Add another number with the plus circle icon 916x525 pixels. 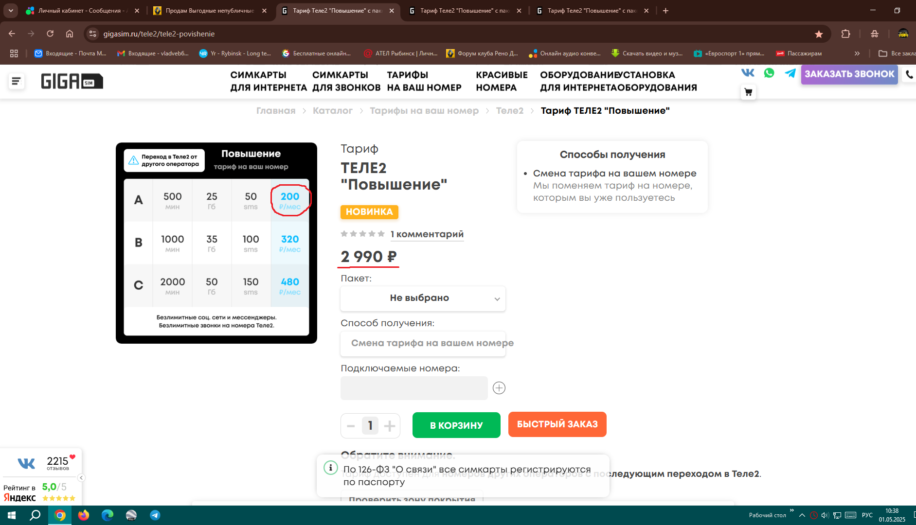(x=499, y=388)
